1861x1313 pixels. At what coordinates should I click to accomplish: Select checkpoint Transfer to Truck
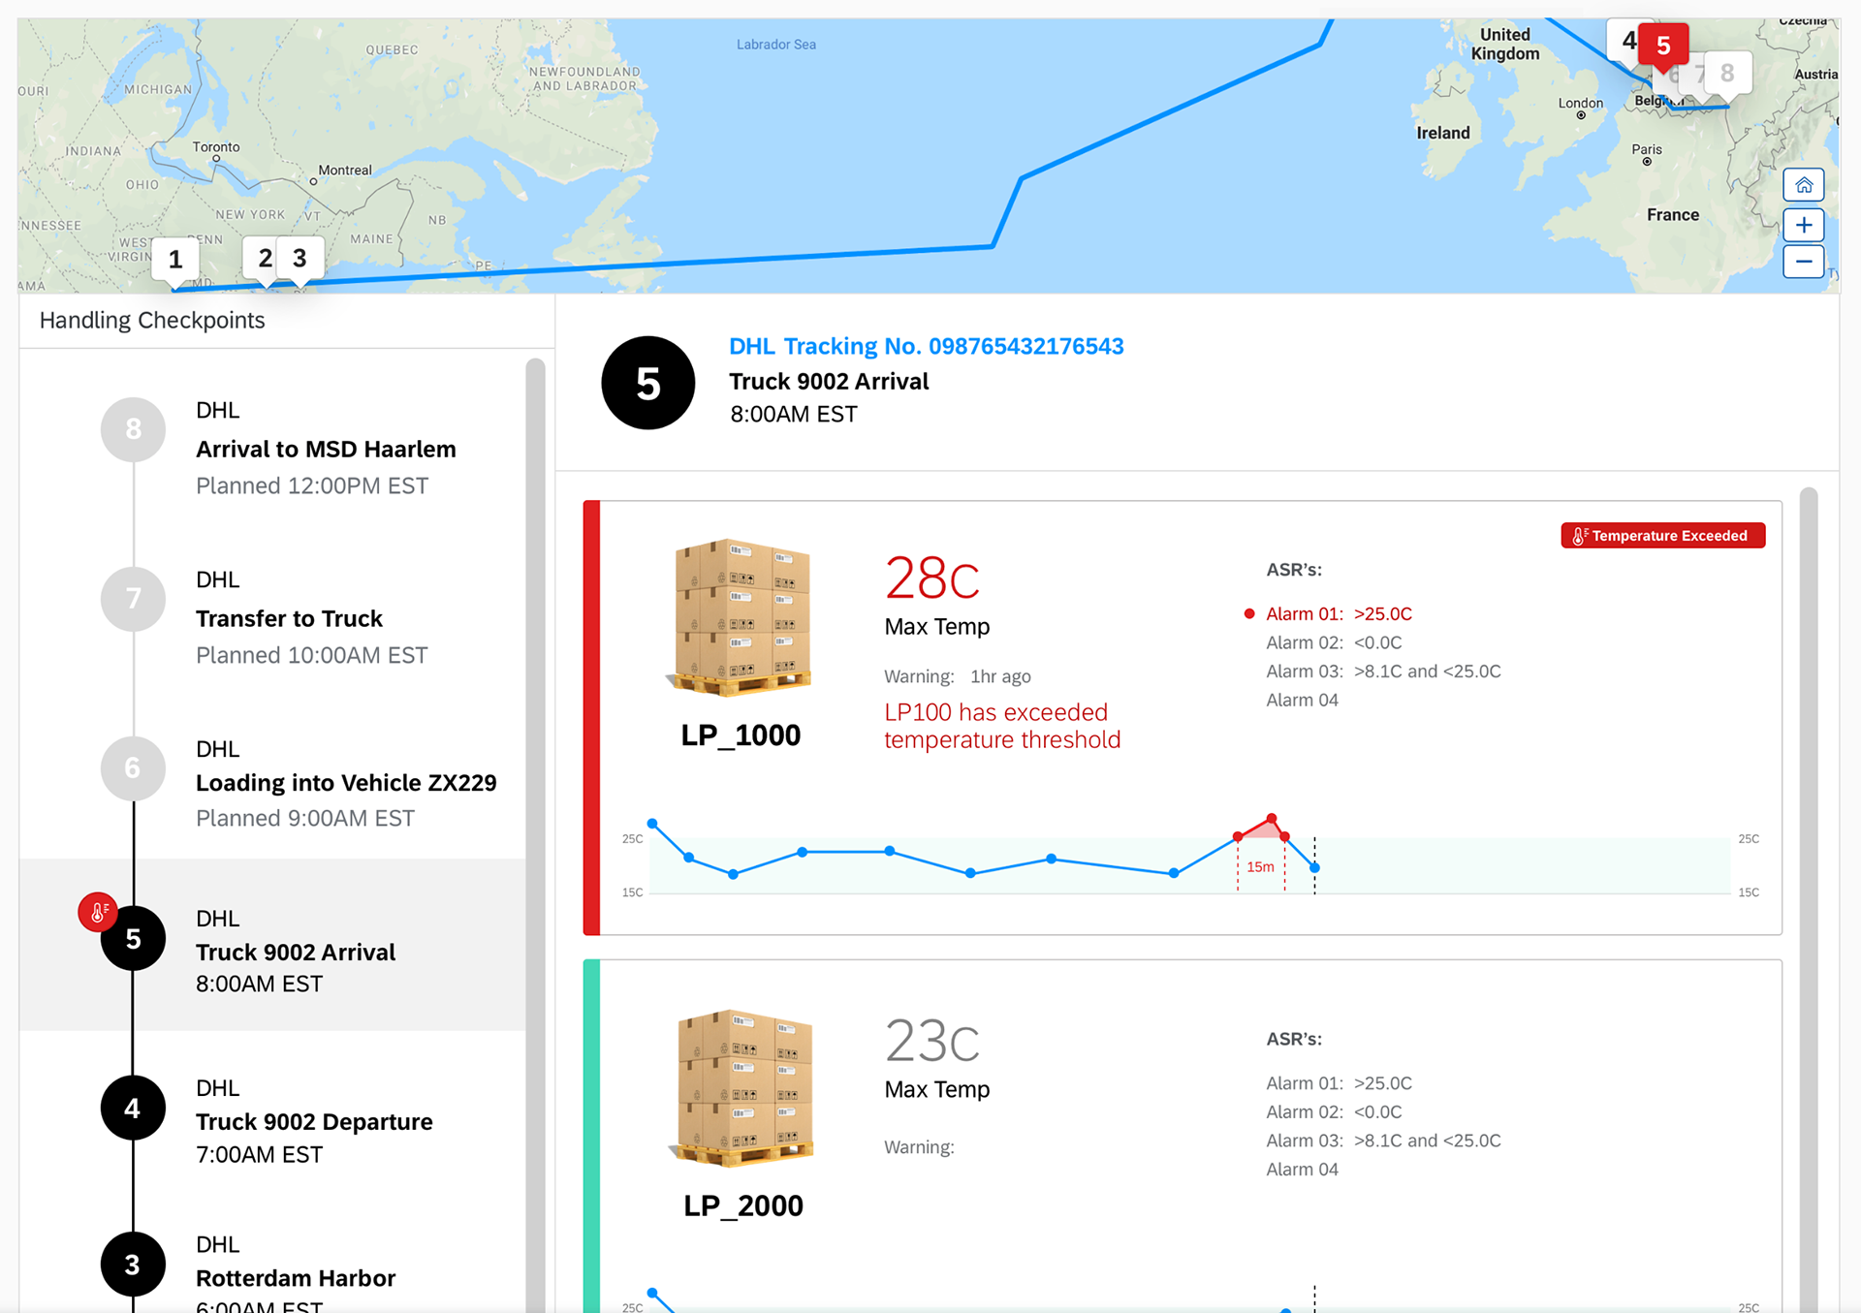273,616
